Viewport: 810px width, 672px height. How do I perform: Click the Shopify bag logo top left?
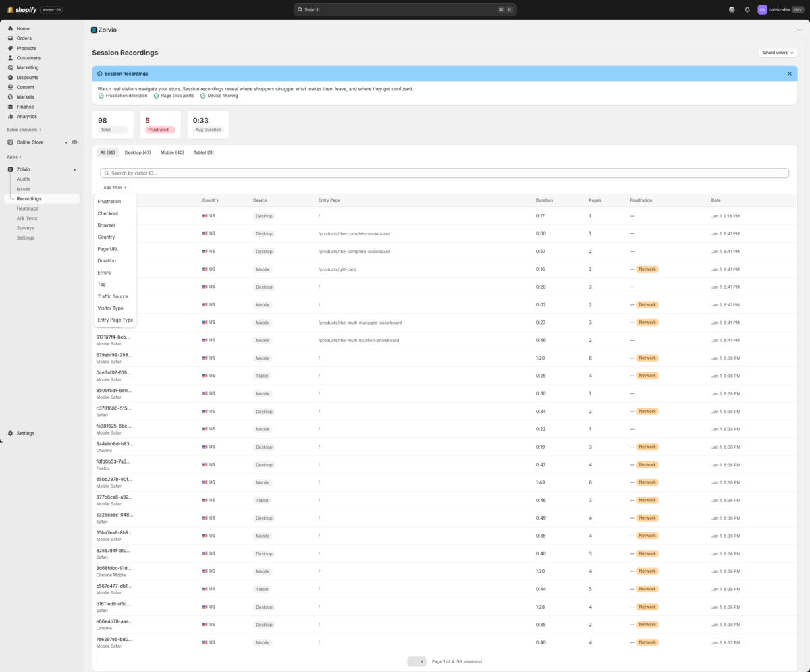tap(11, 9)
